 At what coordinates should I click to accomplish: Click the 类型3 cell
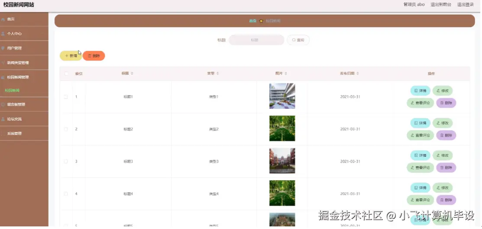[x=214, y=162]
